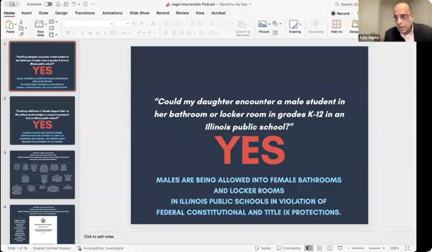The width and height of the screenshot is (432, 252).
Task: Click the Fit slide to window icon
Action: click(x=407, y=248)
